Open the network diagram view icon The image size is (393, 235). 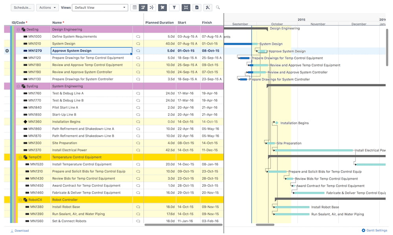151,7
